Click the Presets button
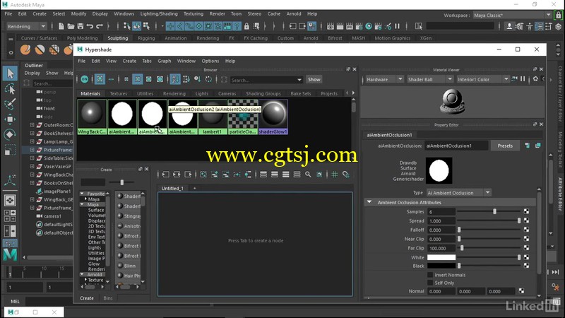The height and width of the screenshot is (318, 565). (505, 146)
